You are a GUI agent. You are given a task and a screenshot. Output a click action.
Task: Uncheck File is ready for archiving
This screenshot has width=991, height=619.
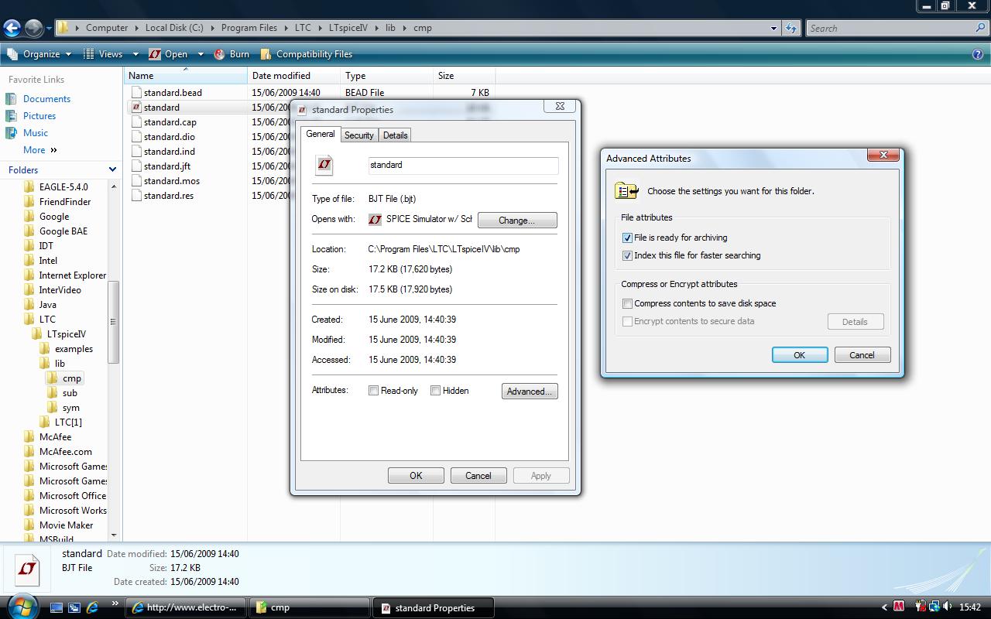(x=627, y=238)
